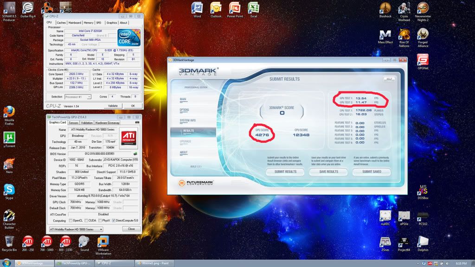This screenshot has height=267, width=475.
Task: Launch Outlook from the desktop
Action: click(216, 10)
